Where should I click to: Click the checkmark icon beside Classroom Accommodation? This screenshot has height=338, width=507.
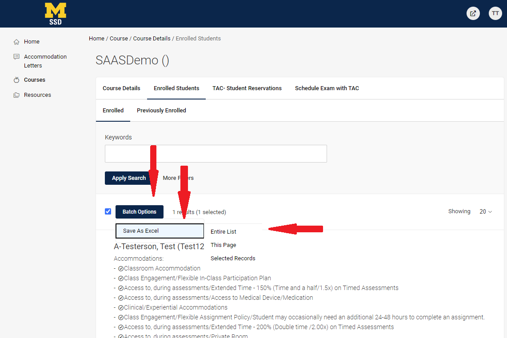(x=120, y=269)
